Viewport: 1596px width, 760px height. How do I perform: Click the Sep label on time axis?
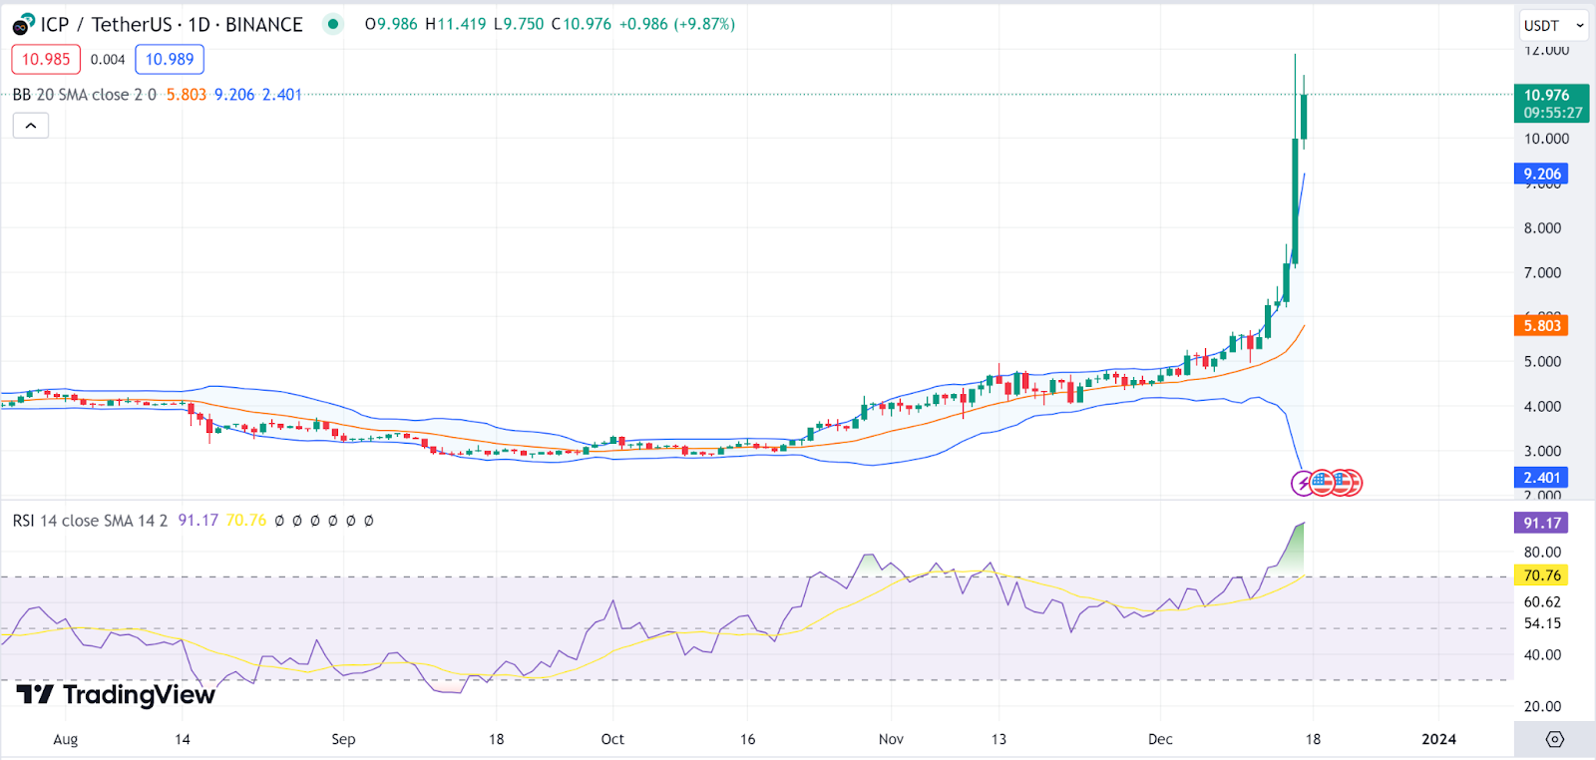pos(343,739)
